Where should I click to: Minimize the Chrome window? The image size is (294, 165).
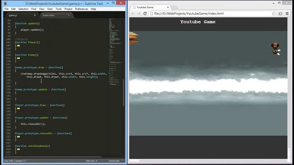tap(274, 3)
